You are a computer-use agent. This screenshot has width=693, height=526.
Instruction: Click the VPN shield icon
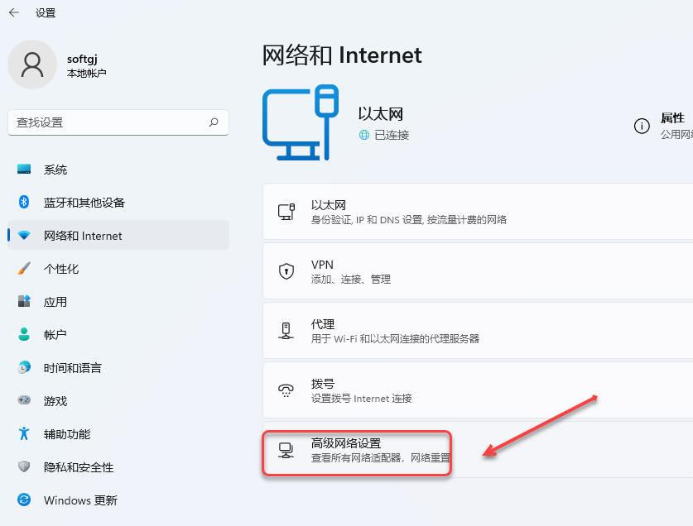click(x=286, y=270)
